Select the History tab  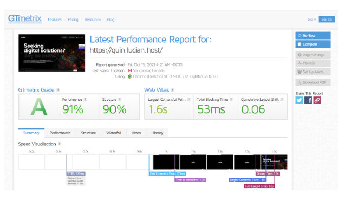[x=157, y=133]
